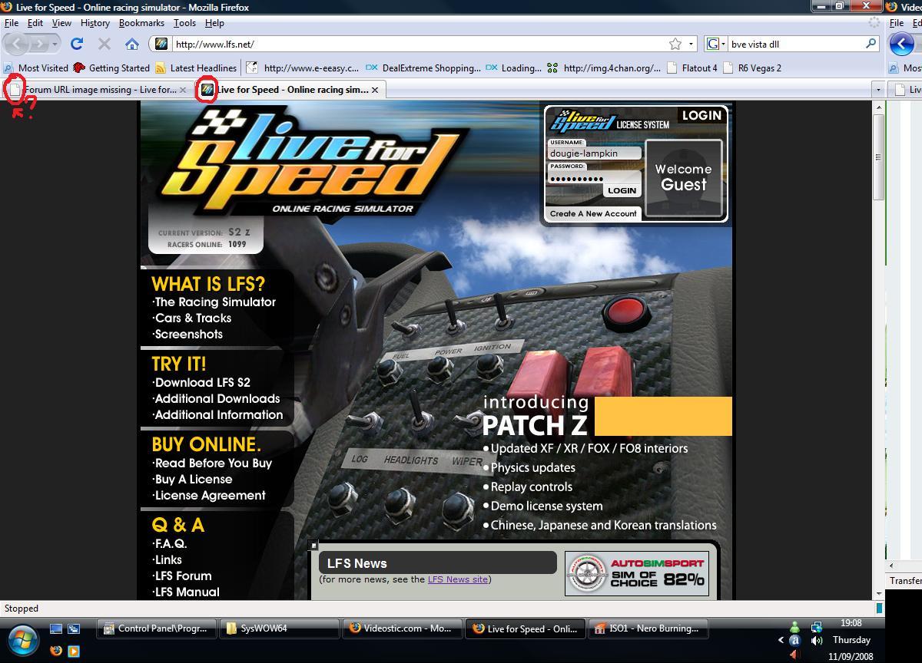Screen dimensions: 922x663
Task: Click the AutoSimSport Sim of Choice badge
Action: pos(637,574)
